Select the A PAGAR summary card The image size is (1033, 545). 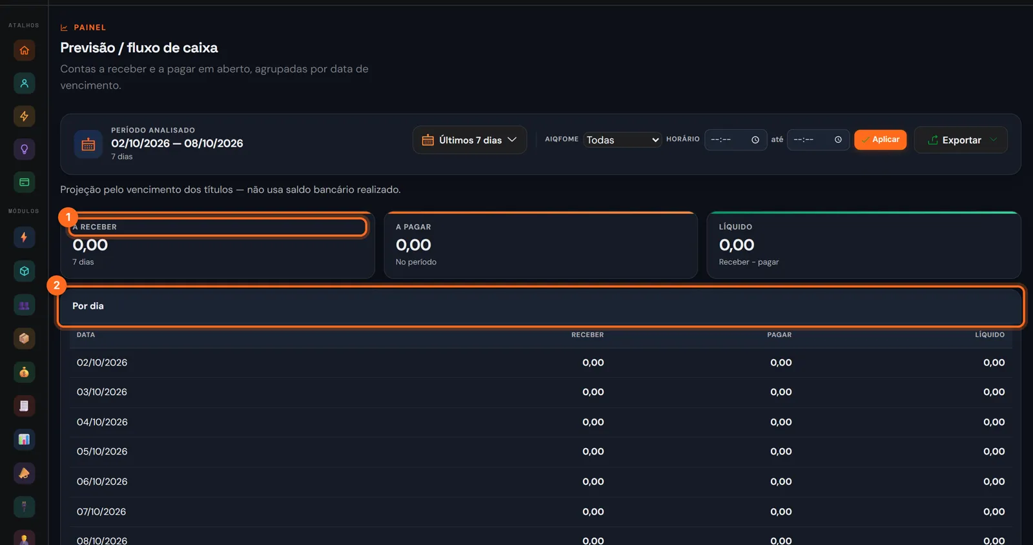point(541,245)
